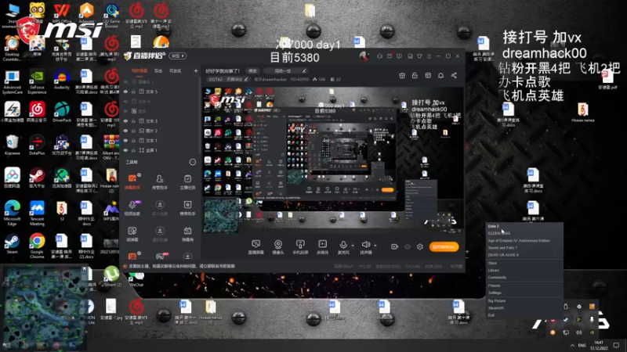Viewport: 627px width, 352px height.
Task: Open the 主播任务 tool
Action: click(x=187, y=181)
